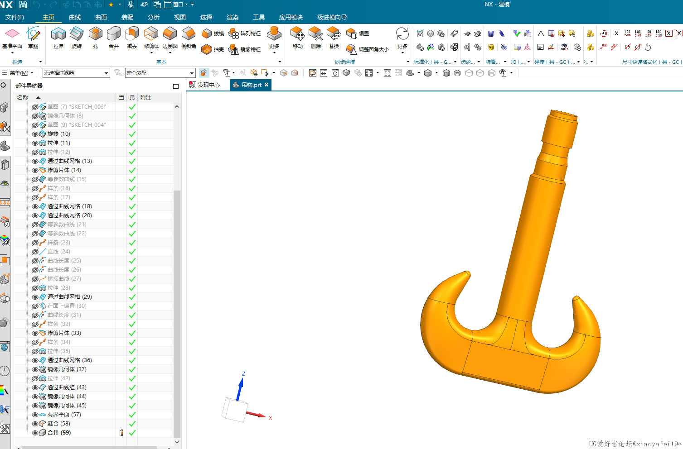Select 在面上偏置 (30) tree item

67,306
